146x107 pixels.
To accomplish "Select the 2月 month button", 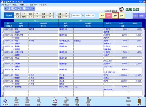I will 44,17.
